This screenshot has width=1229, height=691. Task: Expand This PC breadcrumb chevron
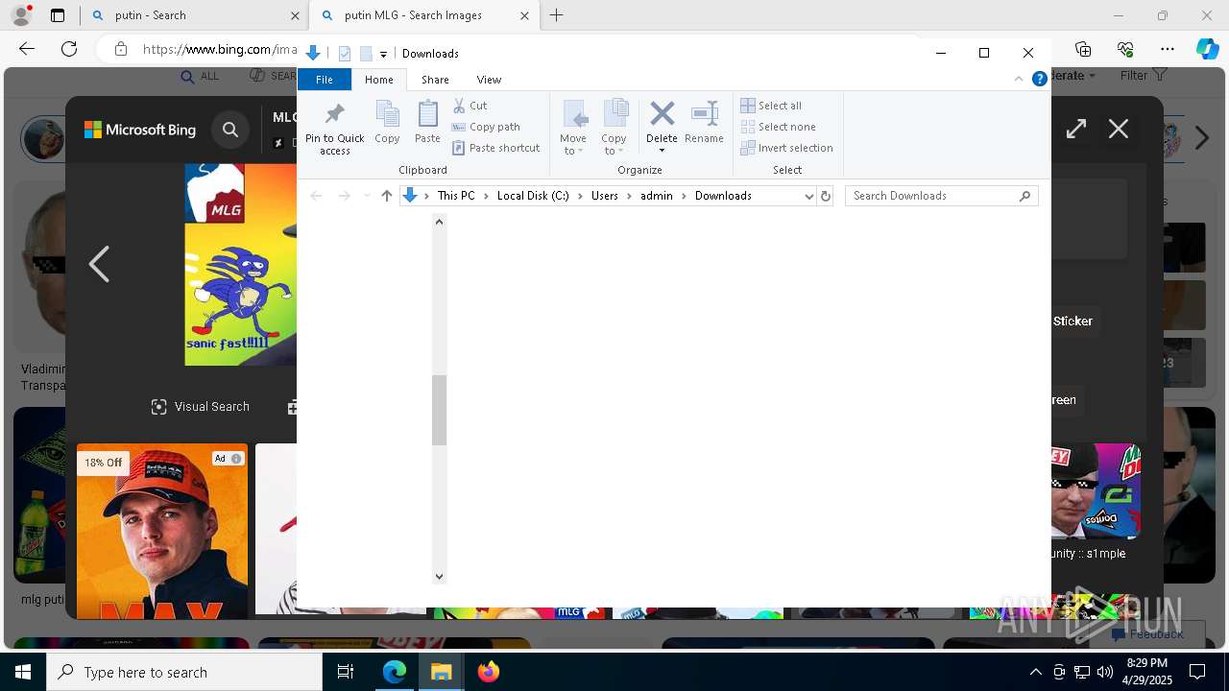pyautogui.click(x=486, y=196)
